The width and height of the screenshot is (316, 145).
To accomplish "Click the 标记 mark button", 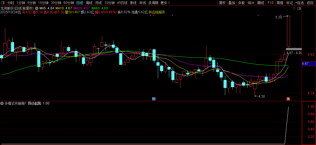I will [x=290, y=3].
